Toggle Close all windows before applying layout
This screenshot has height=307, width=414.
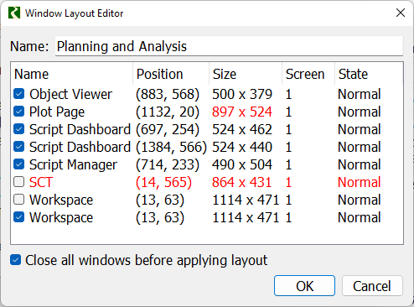point(16,260)
